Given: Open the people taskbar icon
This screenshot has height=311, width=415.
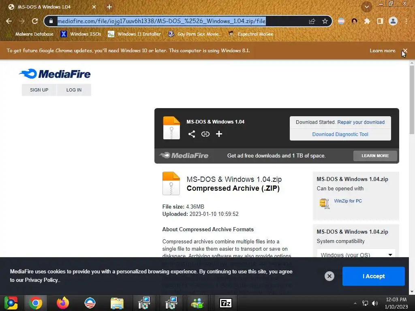Looking at the screenshot, I should tap(197, 303).
